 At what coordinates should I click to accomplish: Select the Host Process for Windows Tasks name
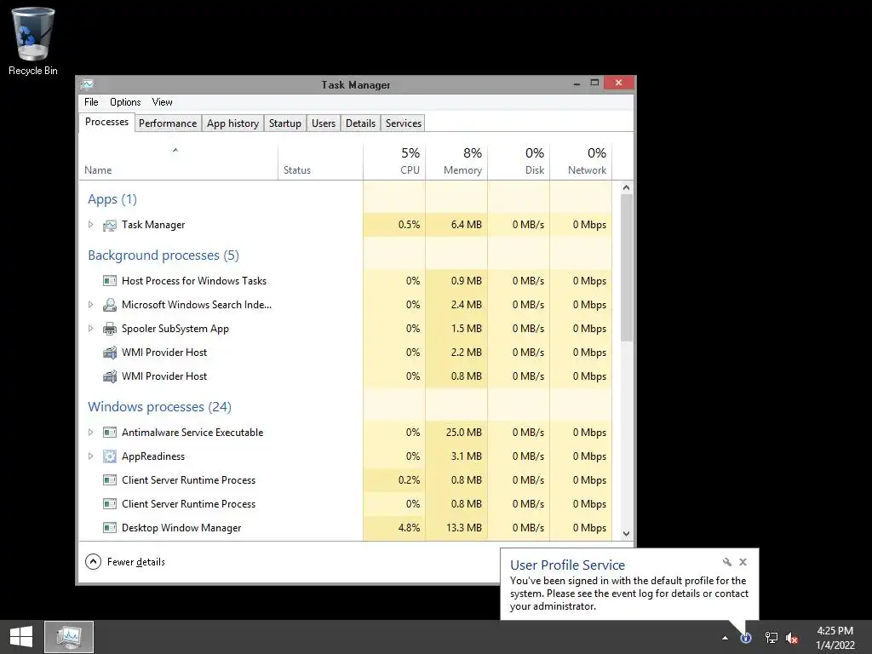point(194,281)
